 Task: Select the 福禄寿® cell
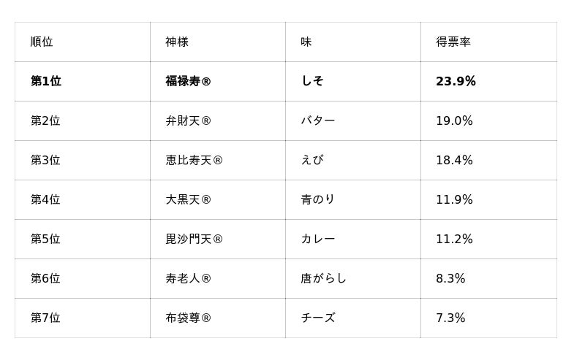[218, 81]
